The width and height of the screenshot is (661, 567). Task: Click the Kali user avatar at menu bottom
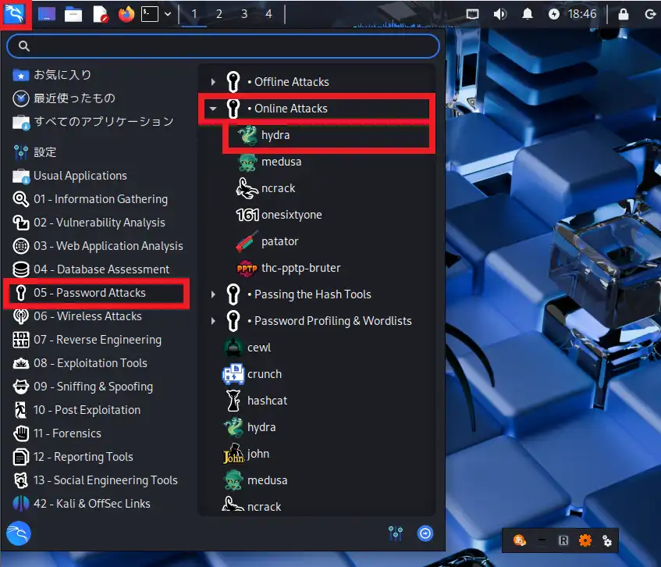click(x=19, y=533)
